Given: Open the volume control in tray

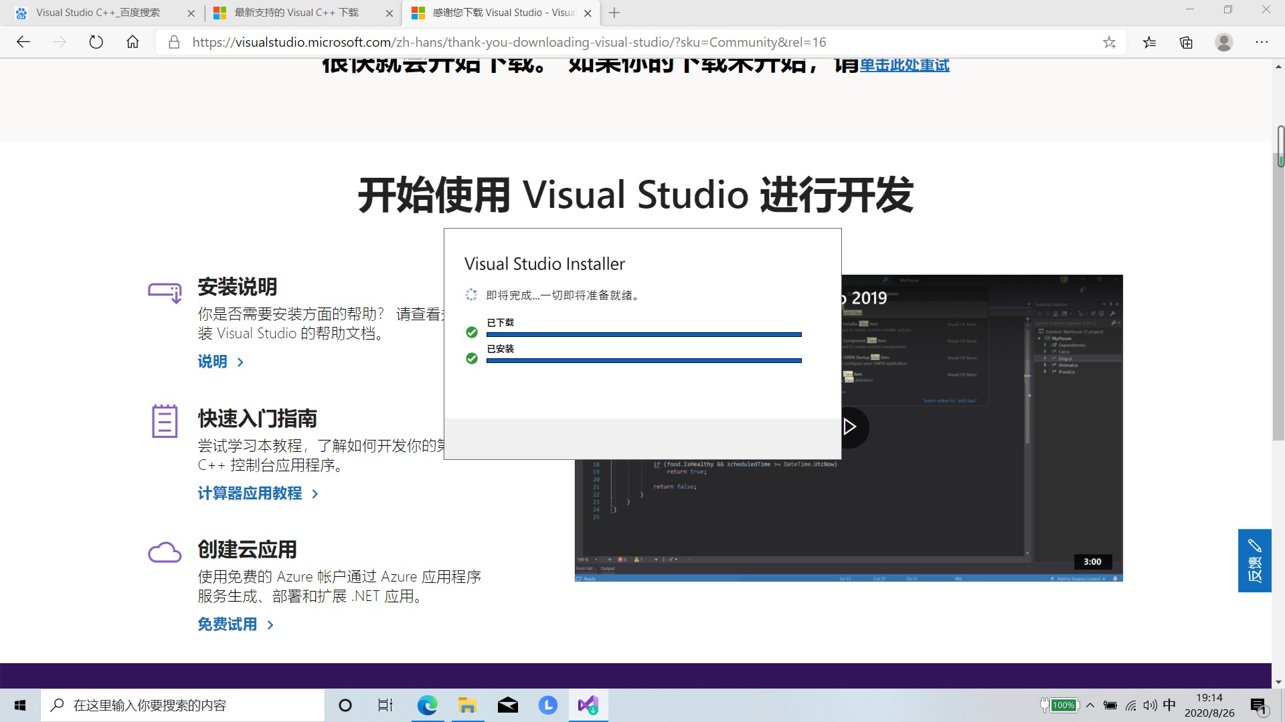Looking at the screenshot, I should pyautogui.click(x=1150, y=705).
